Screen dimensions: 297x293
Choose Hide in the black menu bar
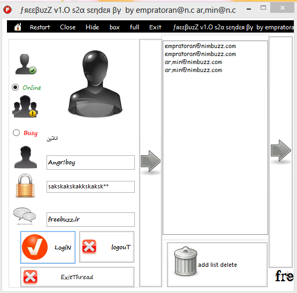click(92, 27)
